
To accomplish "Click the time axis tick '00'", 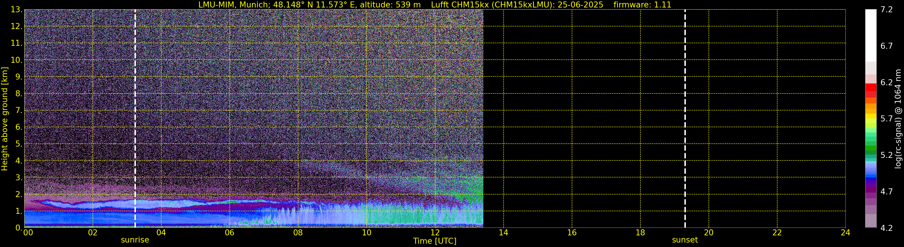I will (x=28, y=233).
